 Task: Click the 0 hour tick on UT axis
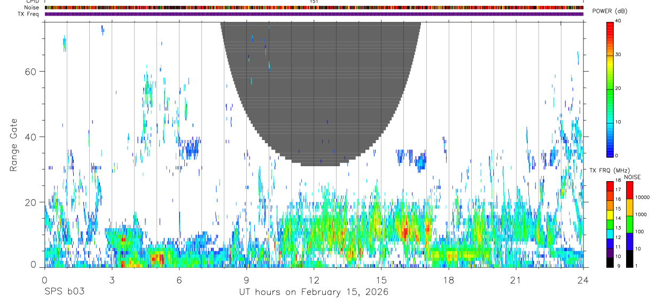tap(44, 280)
